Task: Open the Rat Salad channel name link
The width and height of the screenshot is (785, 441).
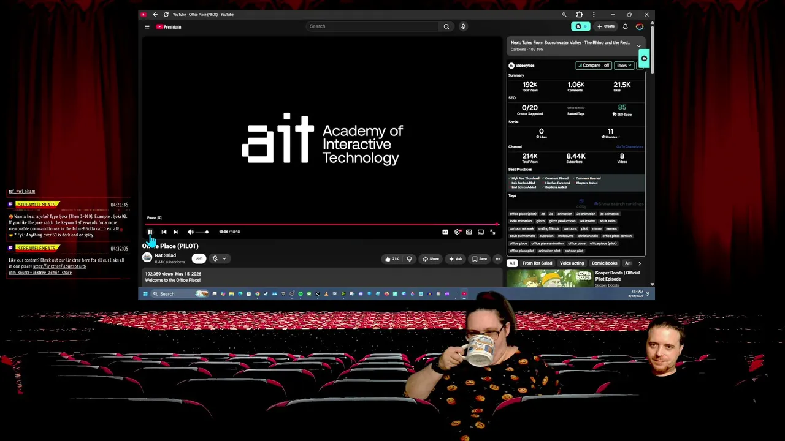Action: (165, 255)
